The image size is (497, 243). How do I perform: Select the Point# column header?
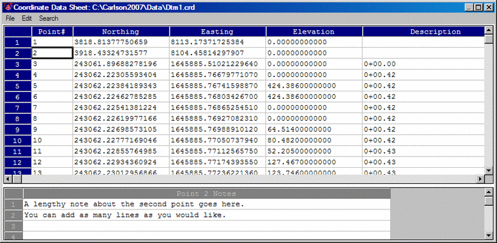52,32
